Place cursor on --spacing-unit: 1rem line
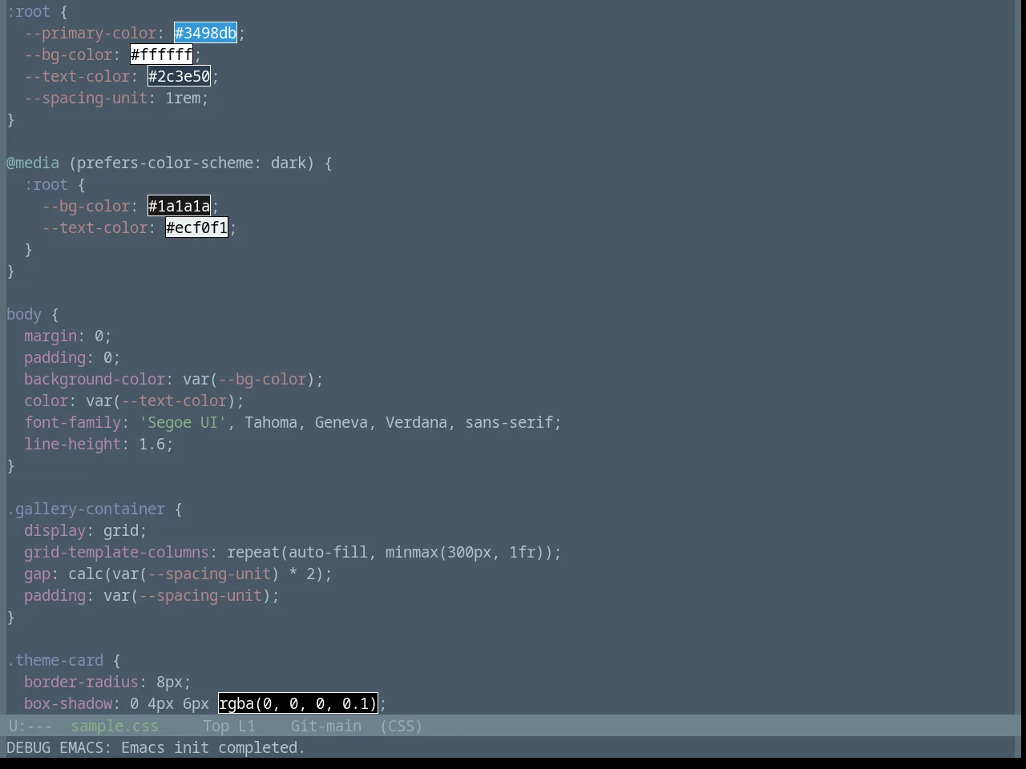Image resolution: width=1026 pixels, height=769 pixels. click(116, 98)
